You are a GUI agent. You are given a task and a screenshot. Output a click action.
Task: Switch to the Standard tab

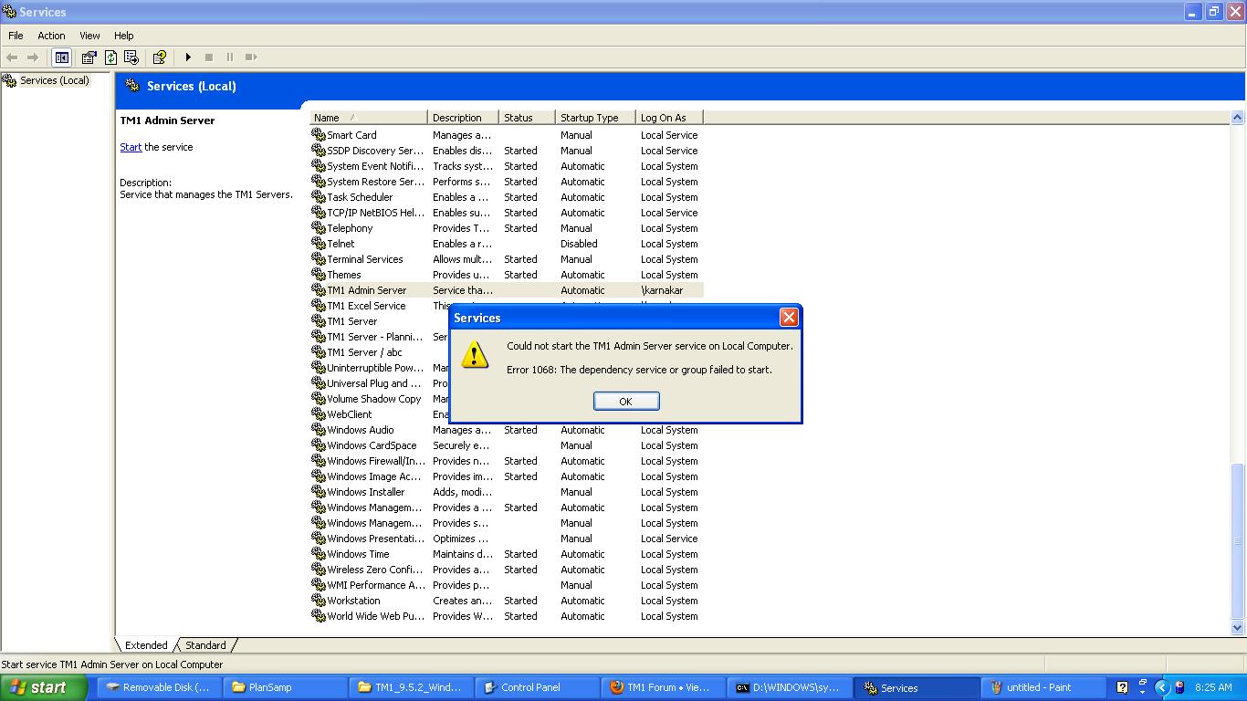coord(205,645)
